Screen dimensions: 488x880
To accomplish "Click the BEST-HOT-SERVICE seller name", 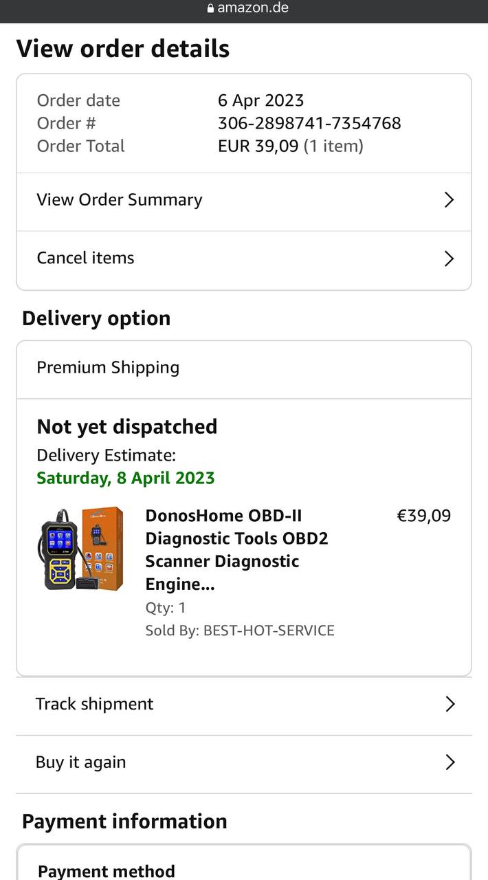I will (269, 630).
